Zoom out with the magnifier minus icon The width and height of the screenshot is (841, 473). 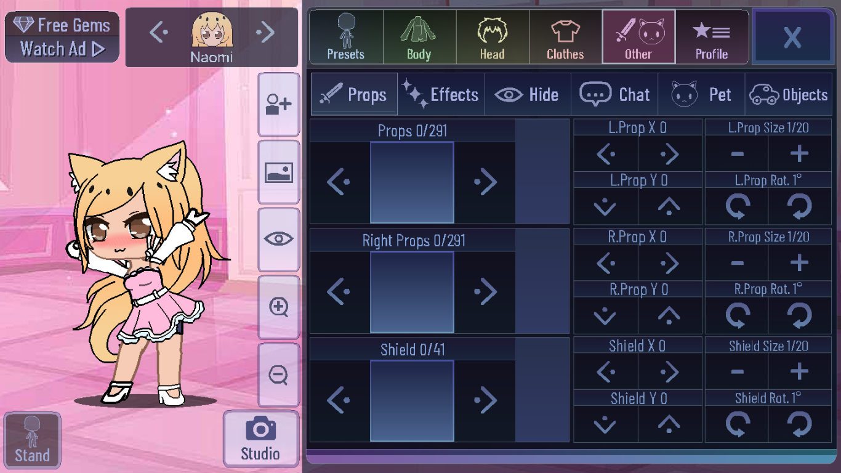[278, 374]
